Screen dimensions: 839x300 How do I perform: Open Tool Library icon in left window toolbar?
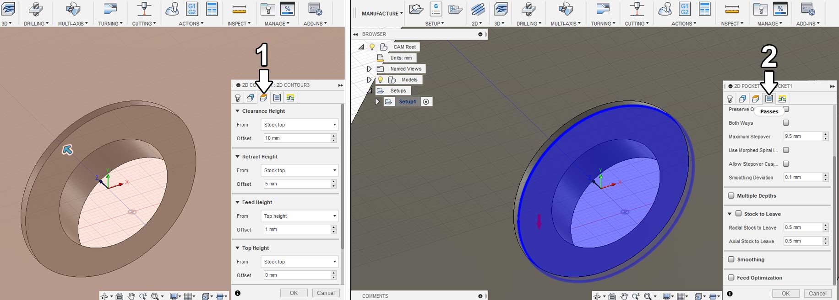click(267, 9)
